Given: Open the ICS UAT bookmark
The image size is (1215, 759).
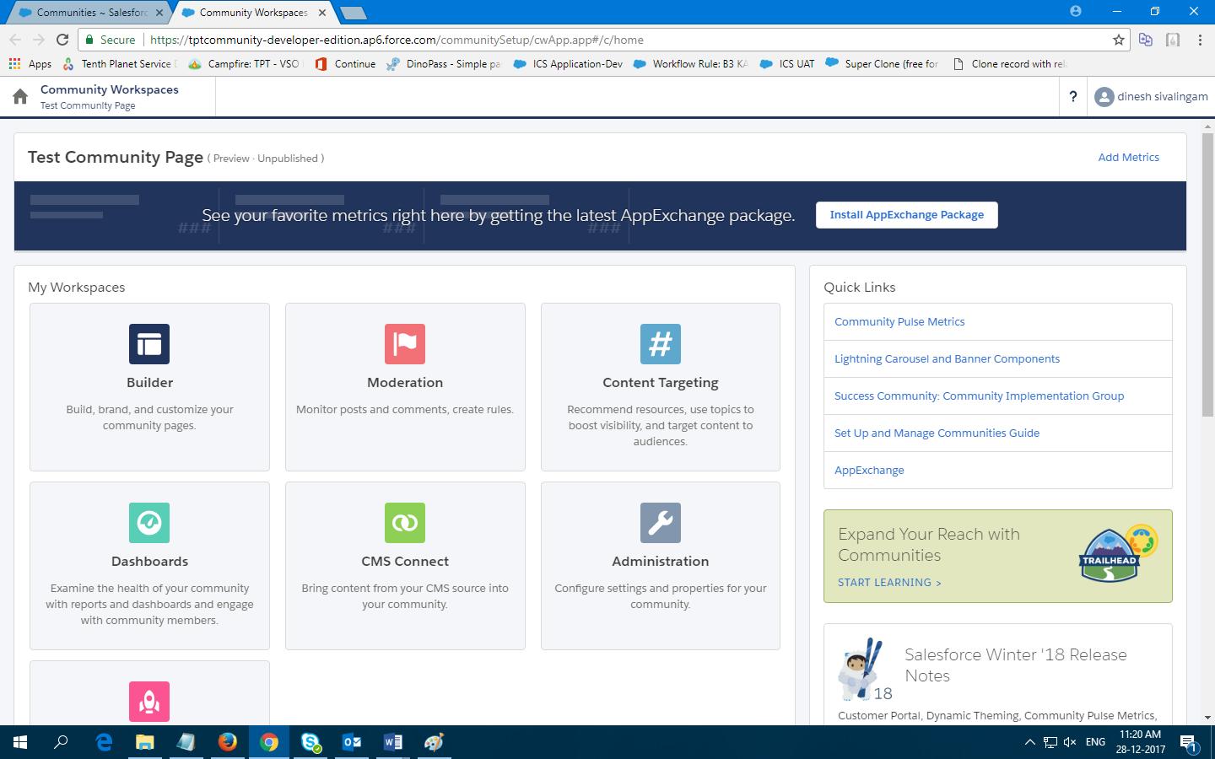Looking at the screenshot, I should [x=787, y=63].
